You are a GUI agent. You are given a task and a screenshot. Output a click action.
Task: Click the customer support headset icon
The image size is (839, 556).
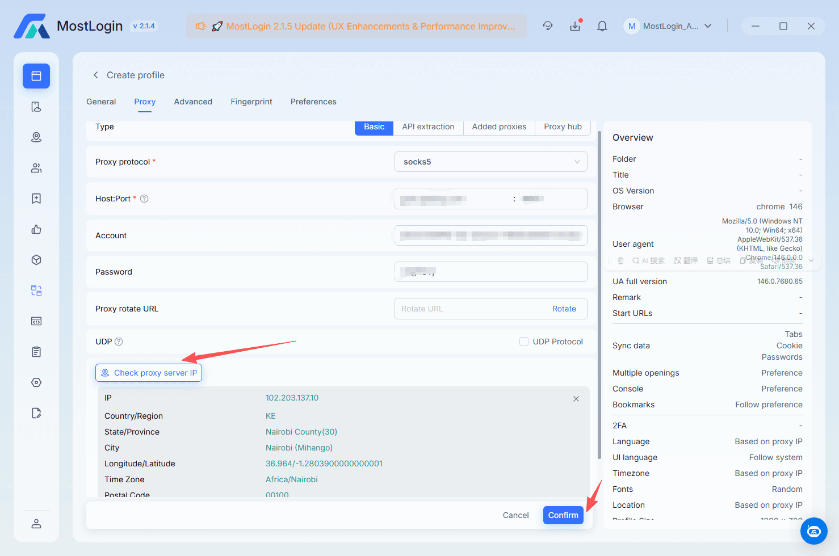[548, 26]
